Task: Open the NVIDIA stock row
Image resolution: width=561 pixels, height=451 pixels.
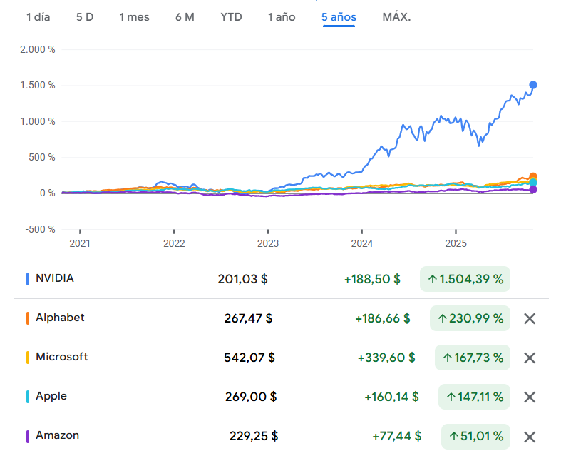Action: coord(55,278)
